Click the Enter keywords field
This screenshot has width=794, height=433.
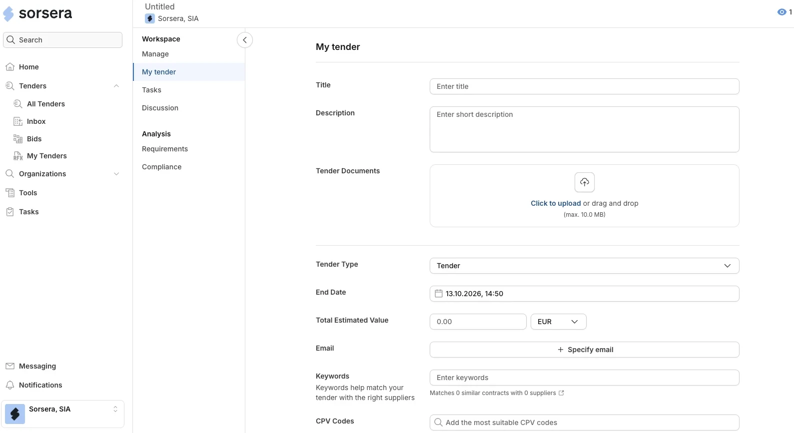[585, 378]
